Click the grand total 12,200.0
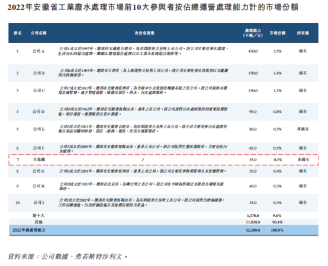Viewport: 328px width, 266px height. (253, 230)
